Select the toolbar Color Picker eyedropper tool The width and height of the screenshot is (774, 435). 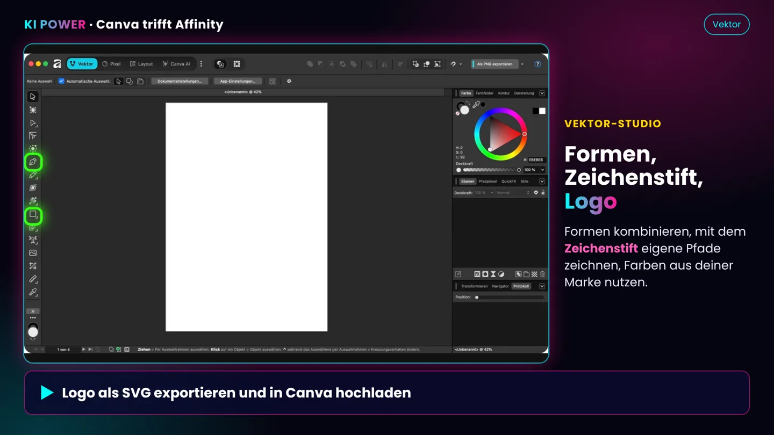(33, 293)
